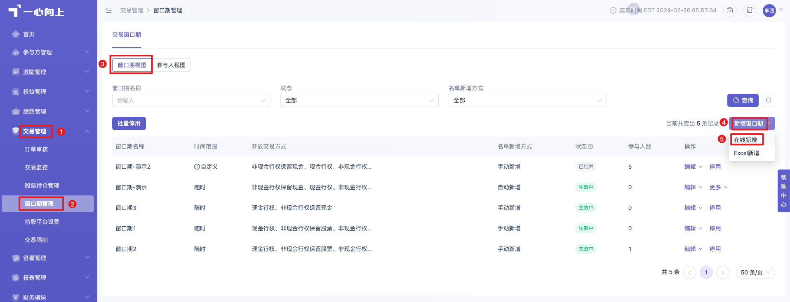Expand the 激励管理 menu
The image size is (790, 302).
87,72
